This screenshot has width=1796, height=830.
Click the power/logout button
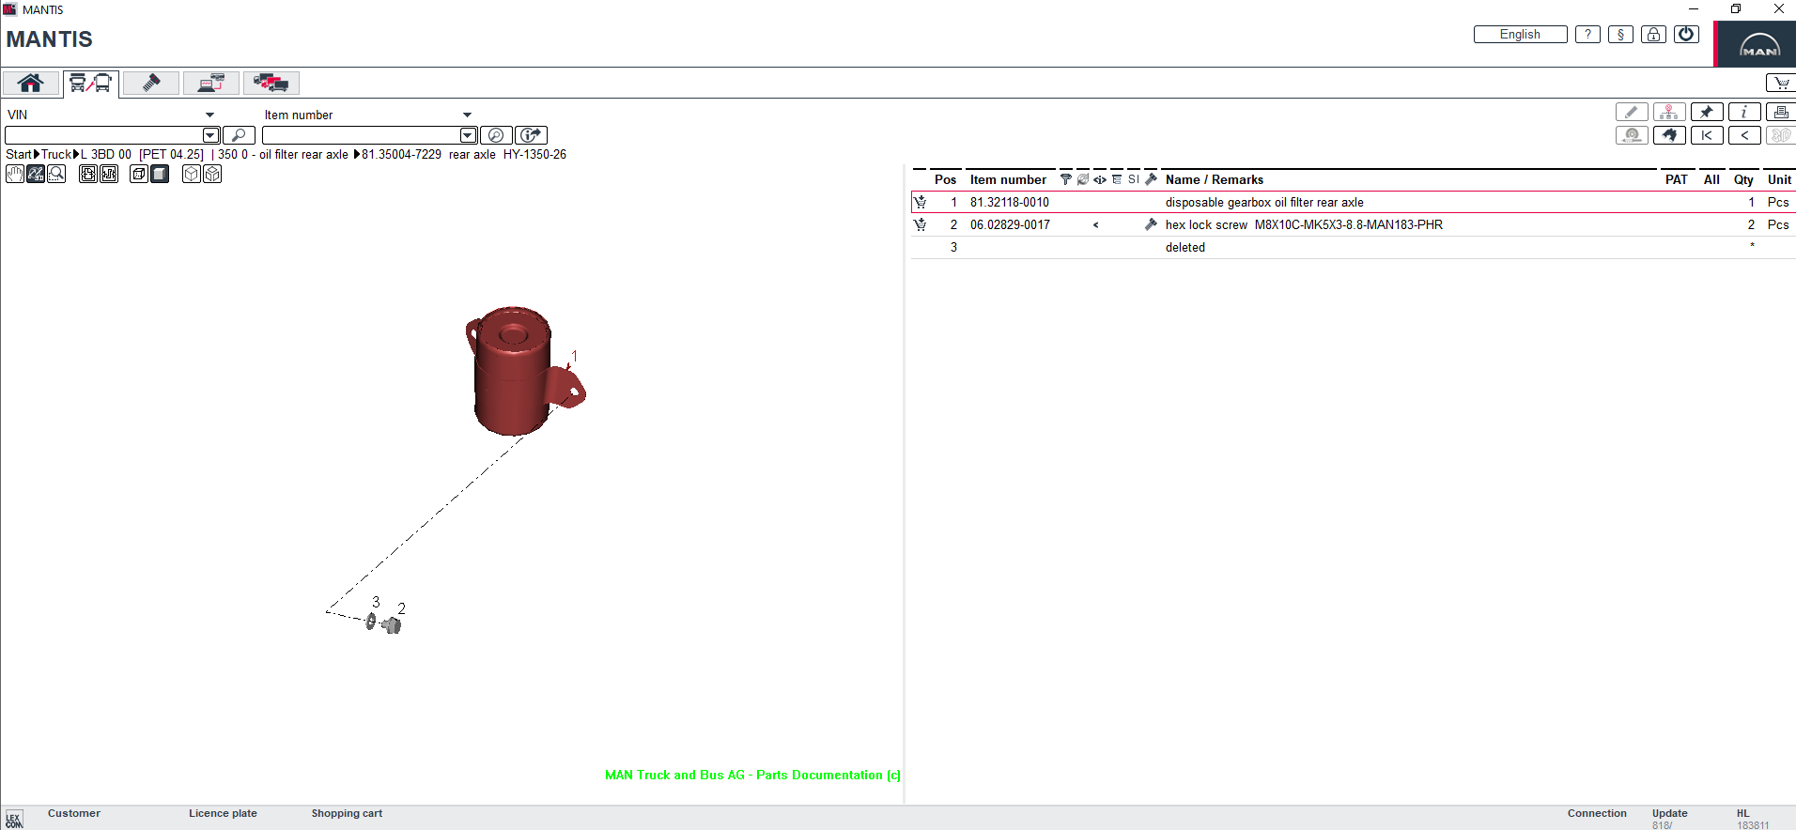(x=1686, y=35)
